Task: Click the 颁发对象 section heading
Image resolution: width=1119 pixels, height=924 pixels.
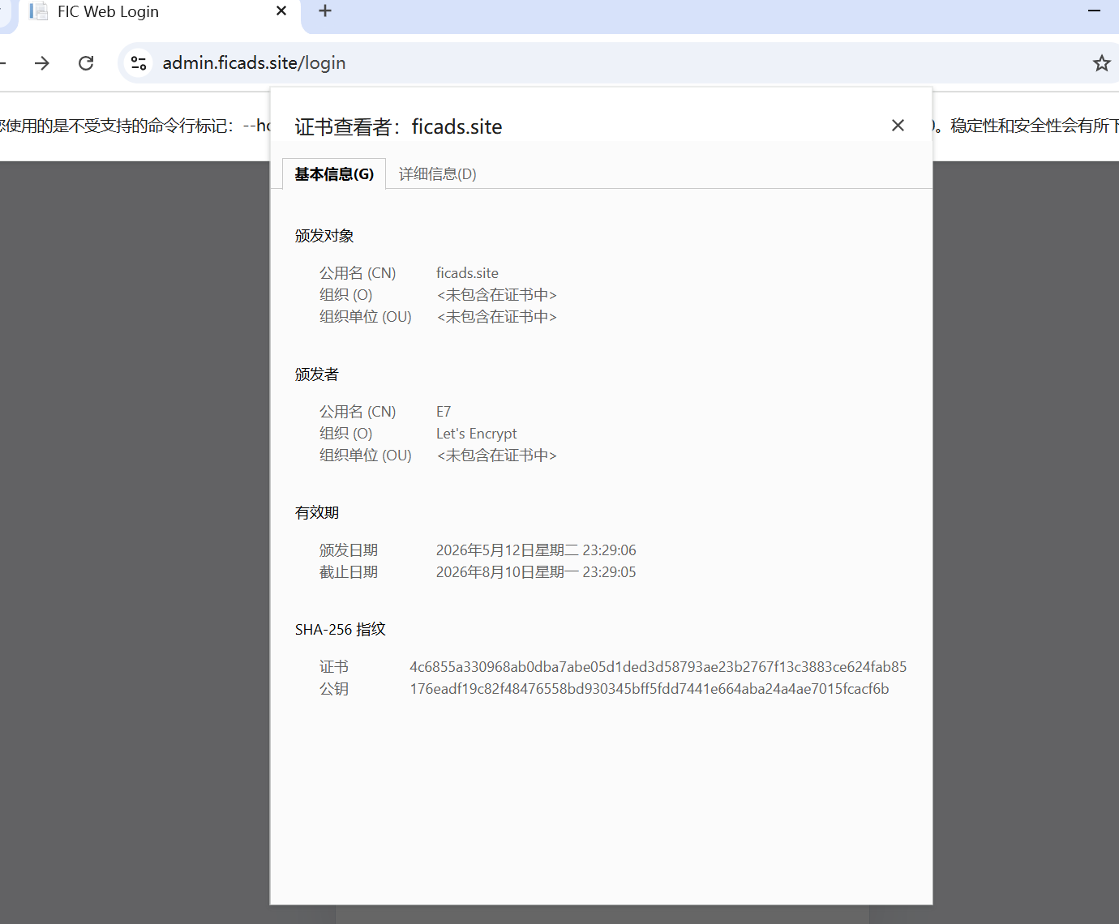Action: click(324, 236)
